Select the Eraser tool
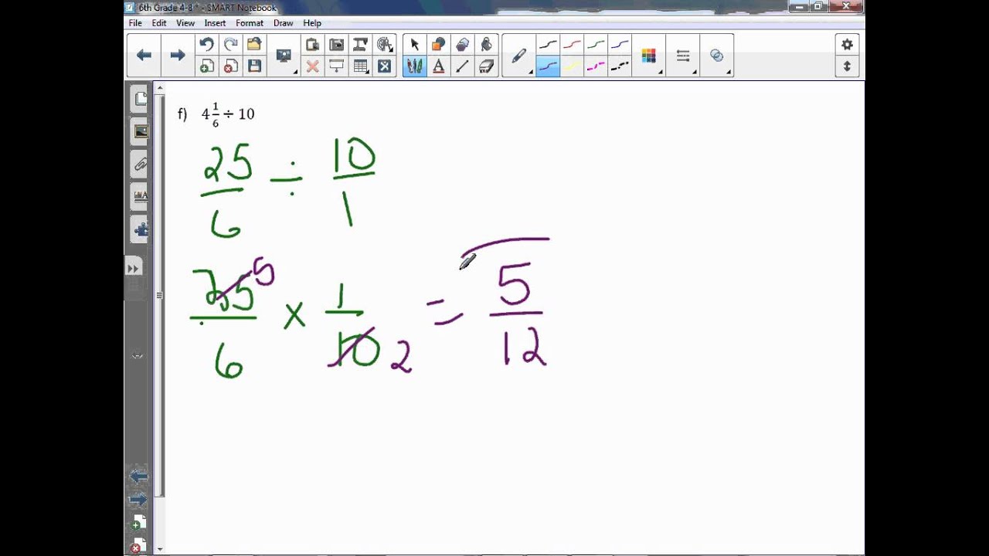 [x=487, y=66]
